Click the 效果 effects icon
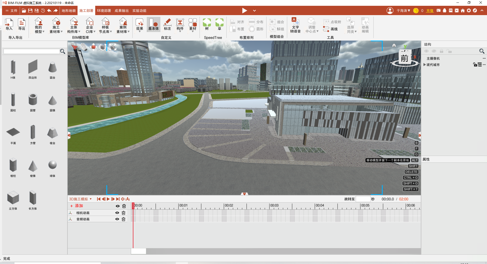 coord(139,24)
